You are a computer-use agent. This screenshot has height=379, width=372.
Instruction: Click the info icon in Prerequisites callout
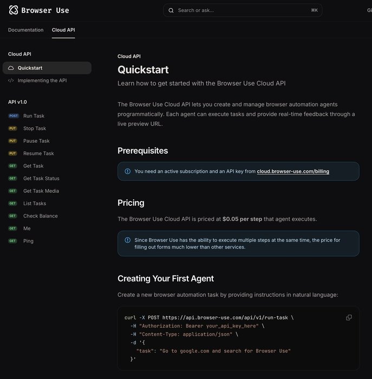[127, 171]
